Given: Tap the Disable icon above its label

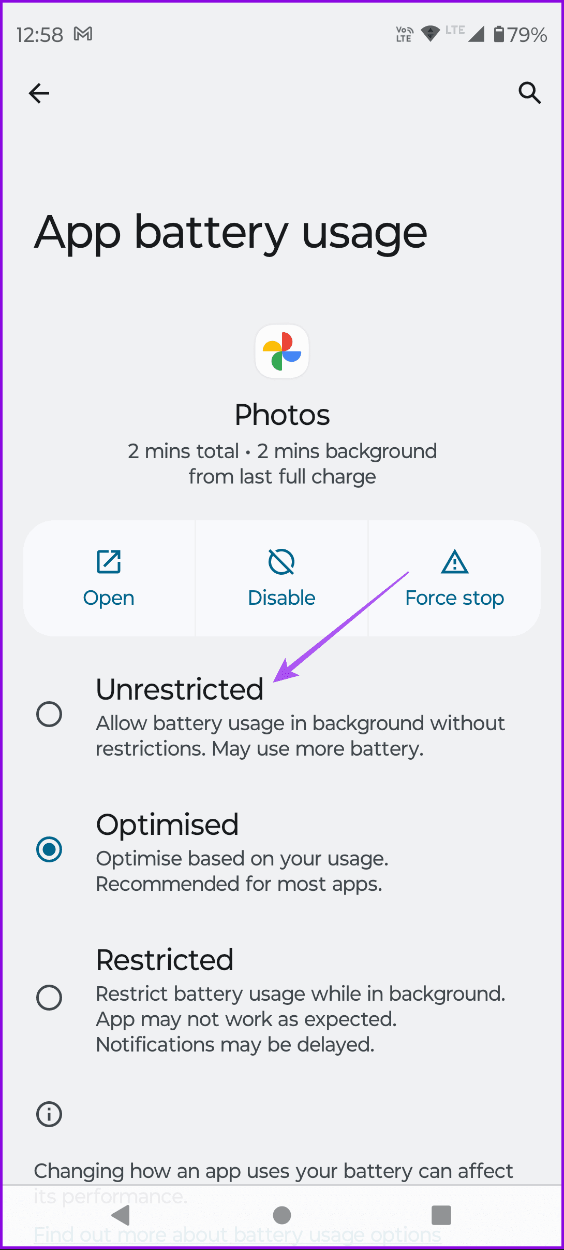Looking at the screenshot, I should click(281, 561).
